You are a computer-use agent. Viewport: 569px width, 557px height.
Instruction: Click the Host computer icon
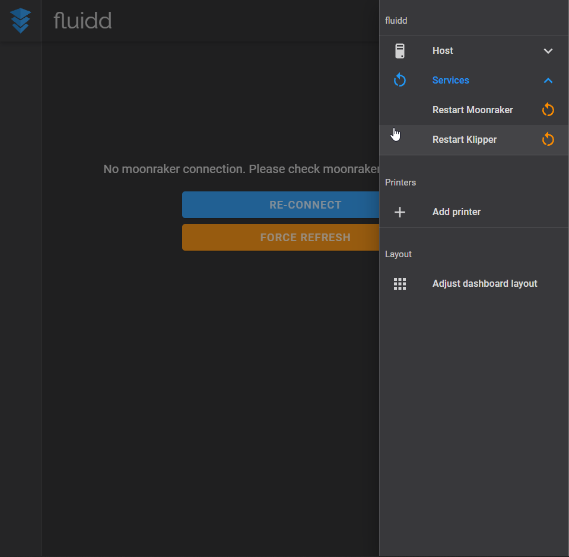click(400, 50)
